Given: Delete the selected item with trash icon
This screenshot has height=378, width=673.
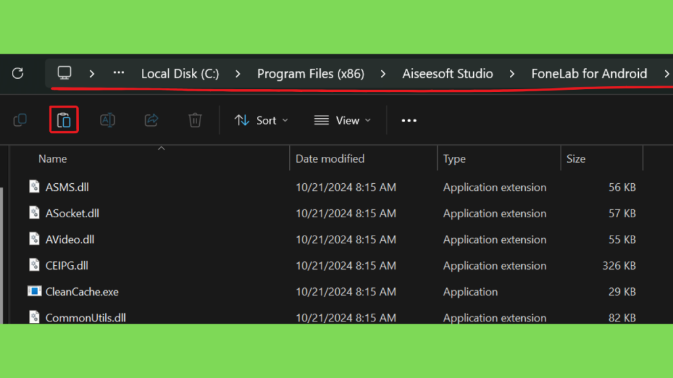Looking at the screenshot, I should pos(195,120).
